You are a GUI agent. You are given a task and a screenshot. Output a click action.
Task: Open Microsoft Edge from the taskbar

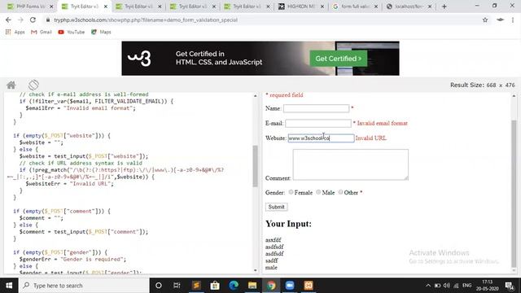[x=234, y=286]
